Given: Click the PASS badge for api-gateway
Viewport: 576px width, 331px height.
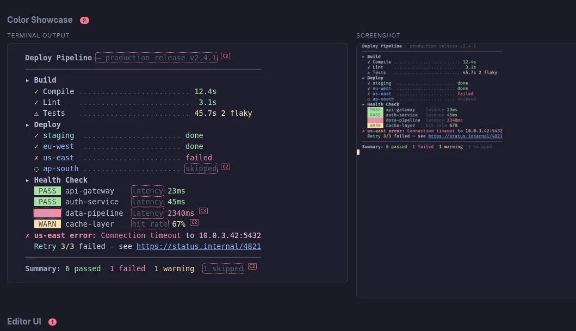Looking at the screenshot, I should click(47, 191).
